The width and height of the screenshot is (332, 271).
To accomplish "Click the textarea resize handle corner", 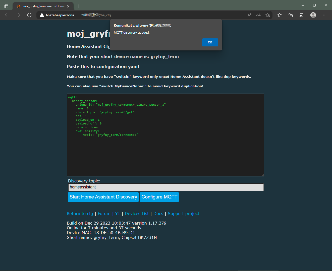I will (x=263, y=175).
